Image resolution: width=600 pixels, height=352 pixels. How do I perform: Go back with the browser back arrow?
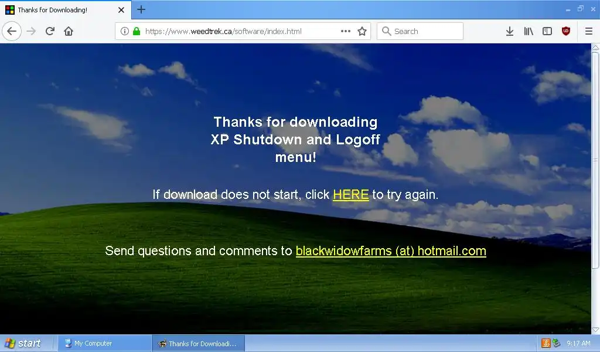(12, 32)
